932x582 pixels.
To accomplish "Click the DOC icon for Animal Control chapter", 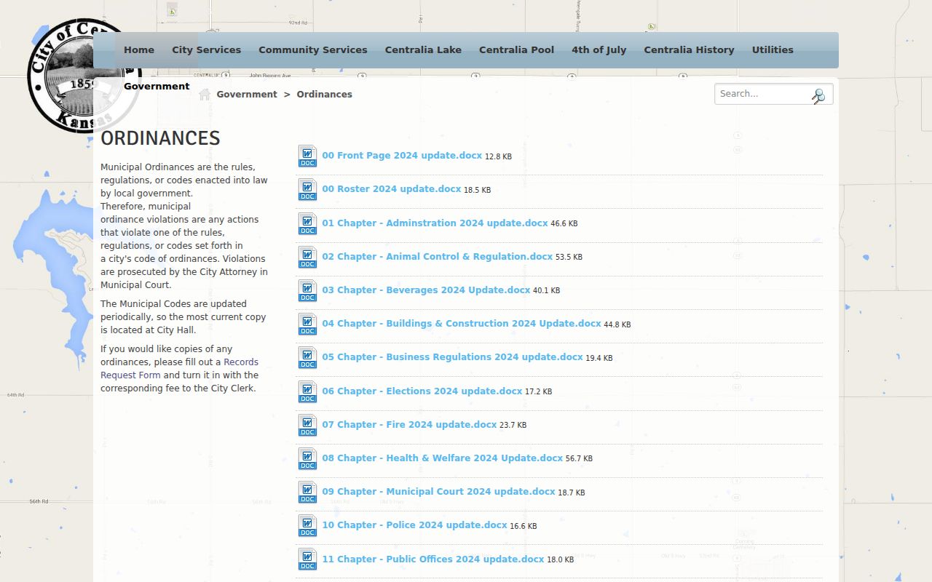I will click(307, 258).
